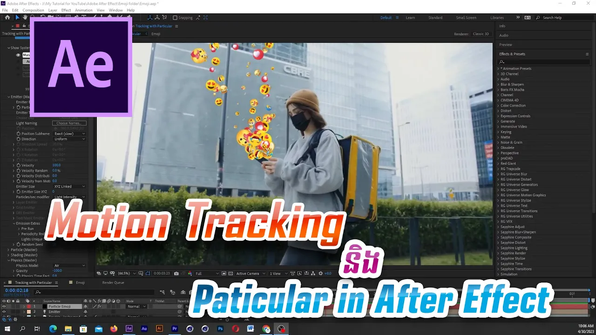
Task: Select the World Axis Mode icon
Action: (157, 18)
